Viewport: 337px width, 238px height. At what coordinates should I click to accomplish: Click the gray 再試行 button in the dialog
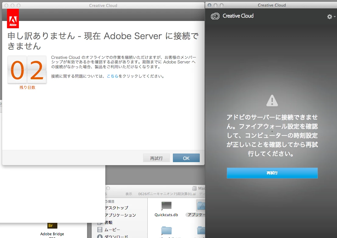[x=156, y=158]
